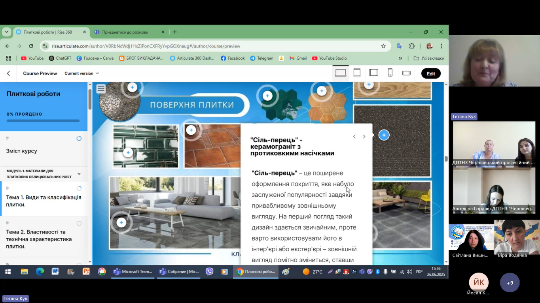Click the hamburger menu icon on the course image
540x303 pixels.
[x=101, y=89]
